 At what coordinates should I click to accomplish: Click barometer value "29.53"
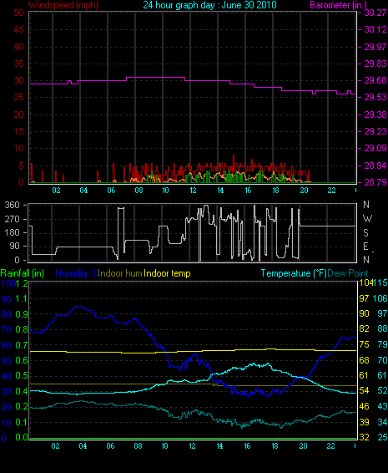(375, 97)
